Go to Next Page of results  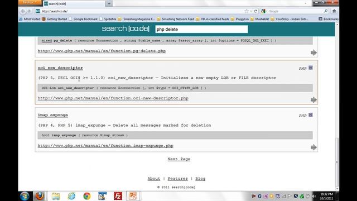pyautogui.click(x=179, y=159)
